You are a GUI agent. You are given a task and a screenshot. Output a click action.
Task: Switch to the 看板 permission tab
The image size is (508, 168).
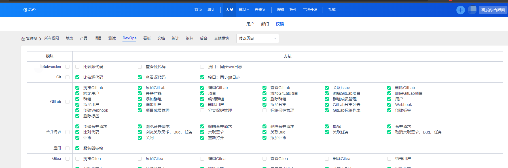pos(147,38)
